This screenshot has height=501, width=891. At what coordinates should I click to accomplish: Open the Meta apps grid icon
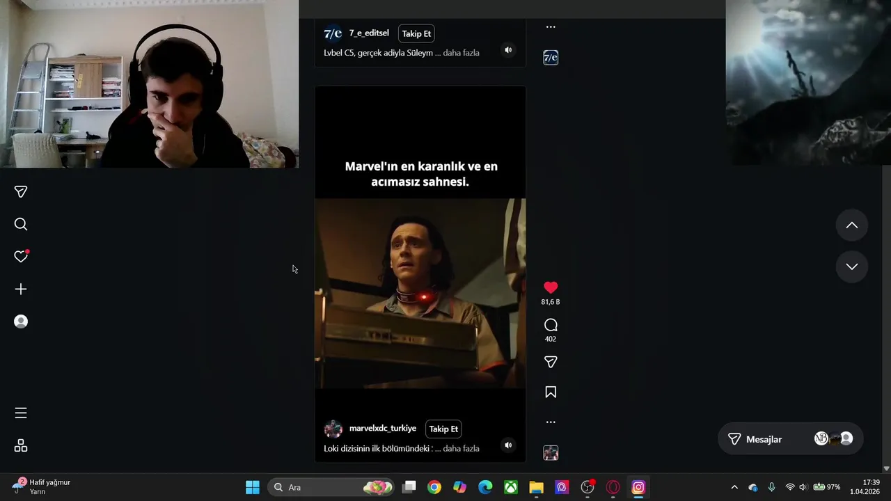tap(21, 445)
